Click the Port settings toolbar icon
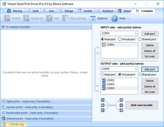This screenshot has height=127, width=164. coord(65,18)
